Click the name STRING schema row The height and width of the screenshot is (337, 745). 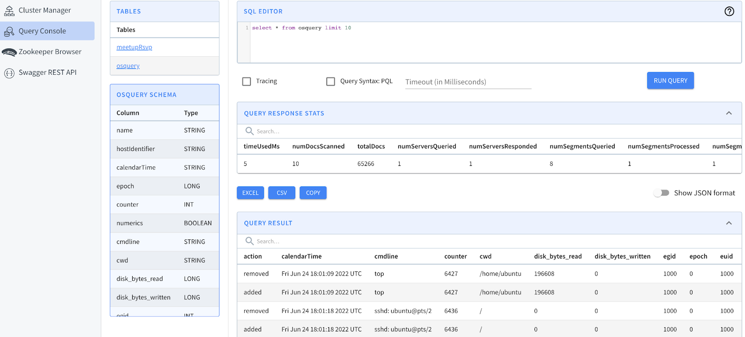(x=164, y=131)
